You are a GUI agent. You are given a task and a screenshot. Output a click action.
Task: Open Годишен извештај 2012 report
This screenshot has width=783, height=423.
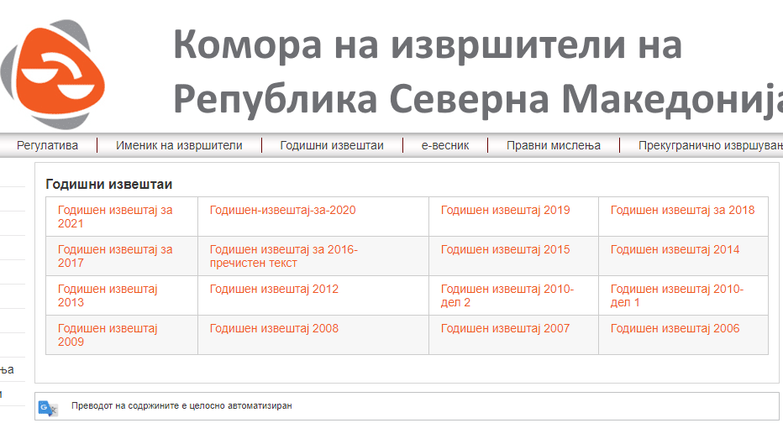click(274, 289)
